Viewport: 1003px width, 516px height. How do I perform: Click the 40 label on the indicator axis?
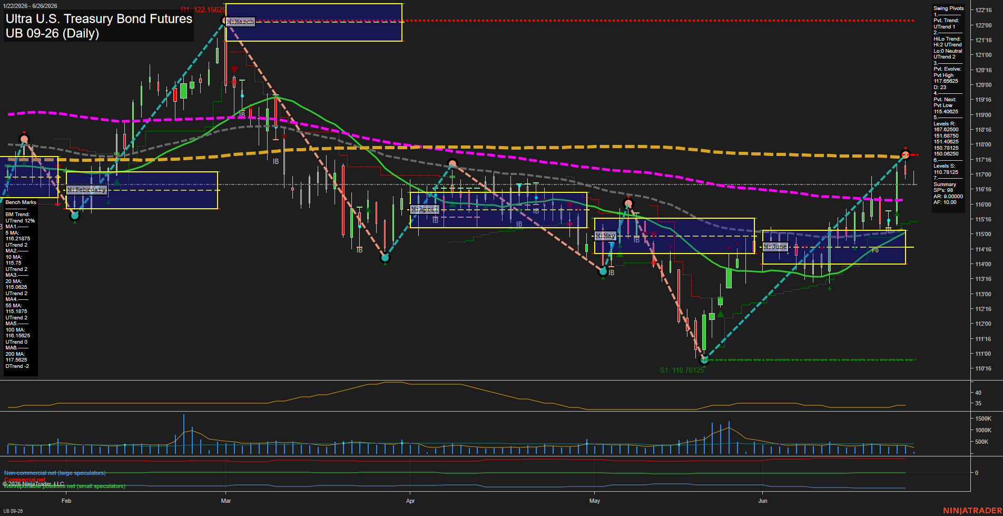[978, 393]
